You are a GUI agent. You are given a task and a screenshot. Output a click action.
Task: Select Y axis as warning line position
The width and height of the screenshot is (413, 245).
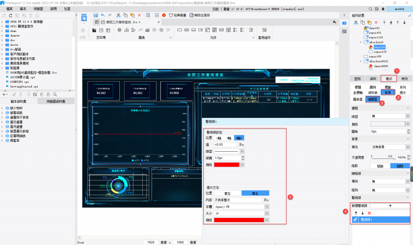[229, 138]
